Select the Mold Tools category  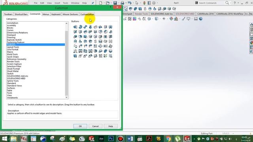pos(36,54)
